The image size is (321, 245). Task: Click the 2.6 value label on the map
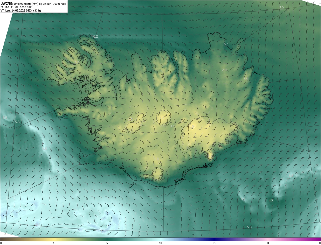pyautogui.click(x=246, y=78)
